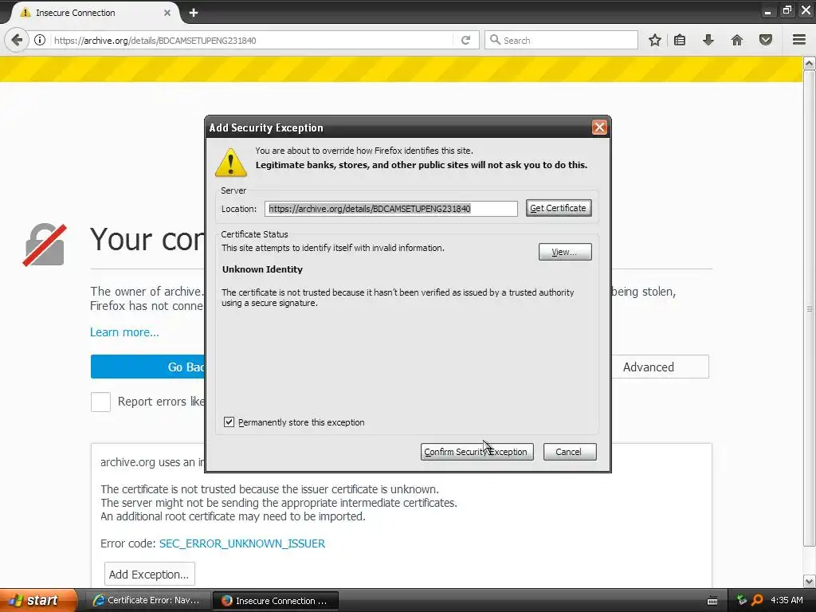Confirm Security Exception

pos(477,452)
